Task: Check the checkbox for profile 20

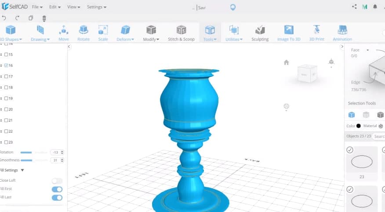Action: [x=6, y=109]
